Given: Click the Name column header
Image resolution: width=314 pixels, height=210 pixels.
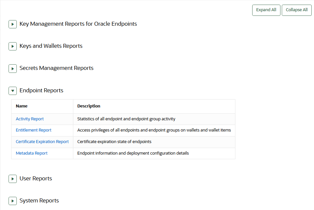Looking at the screenshot, I should tap(21, 106).
